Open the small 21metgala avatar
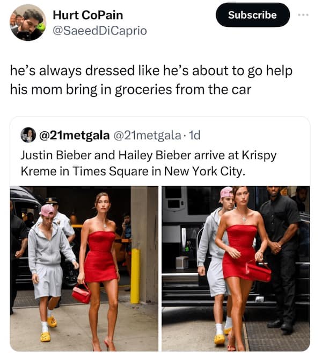Screen dimensions: 322x362 point(28,135)
